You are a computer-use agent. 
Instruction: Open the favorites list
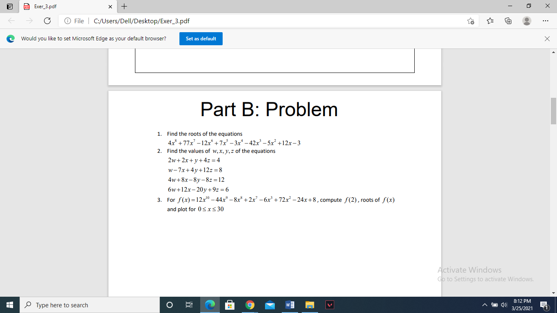[490, 21]
